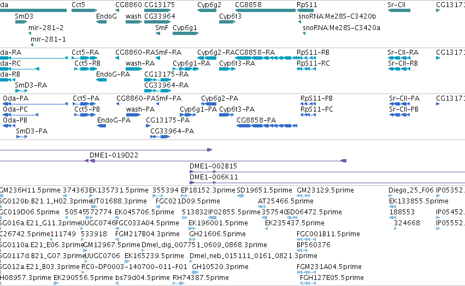This screenshot has width=465, height=286.
Task: Select snoRNA:Me28S-C3420a gene label
Action: 342,27
